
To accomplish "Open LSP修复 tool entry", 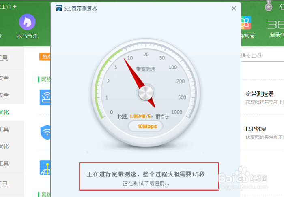I will tap(256, 129).
